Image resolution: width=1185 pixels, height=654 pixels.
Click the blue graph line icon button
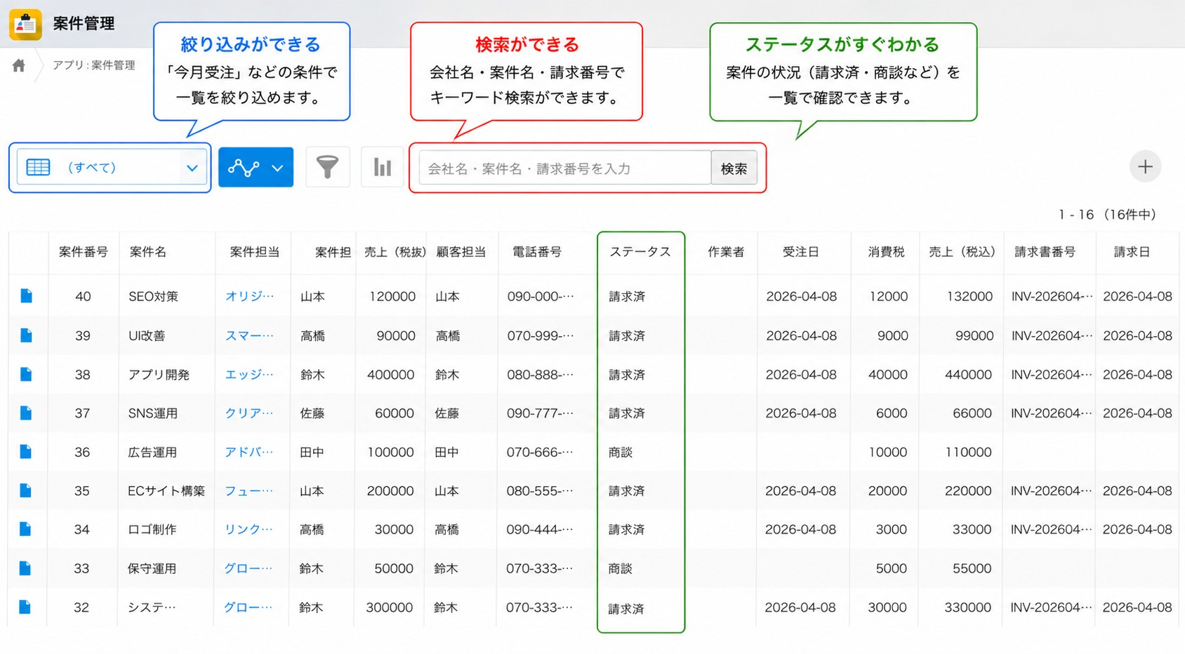(244, 168)
